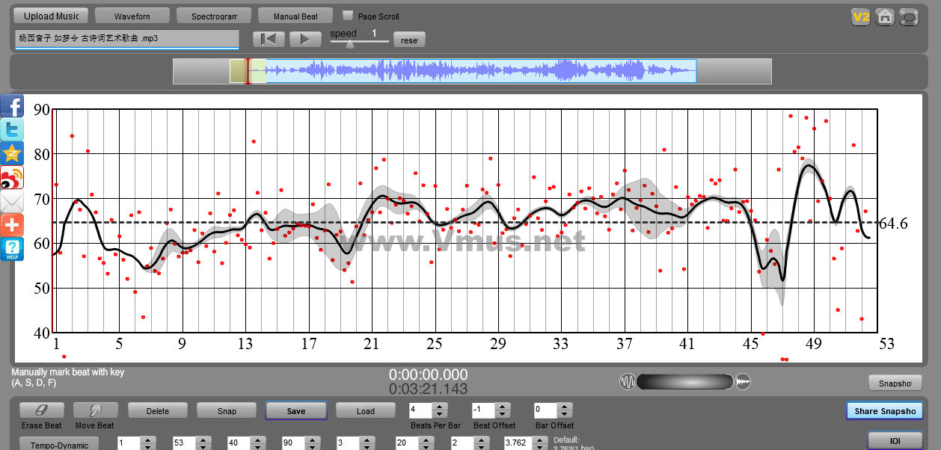941x450 pixels.
Task: Increase the Bar Offset stepper
Action: pos(565,407)
